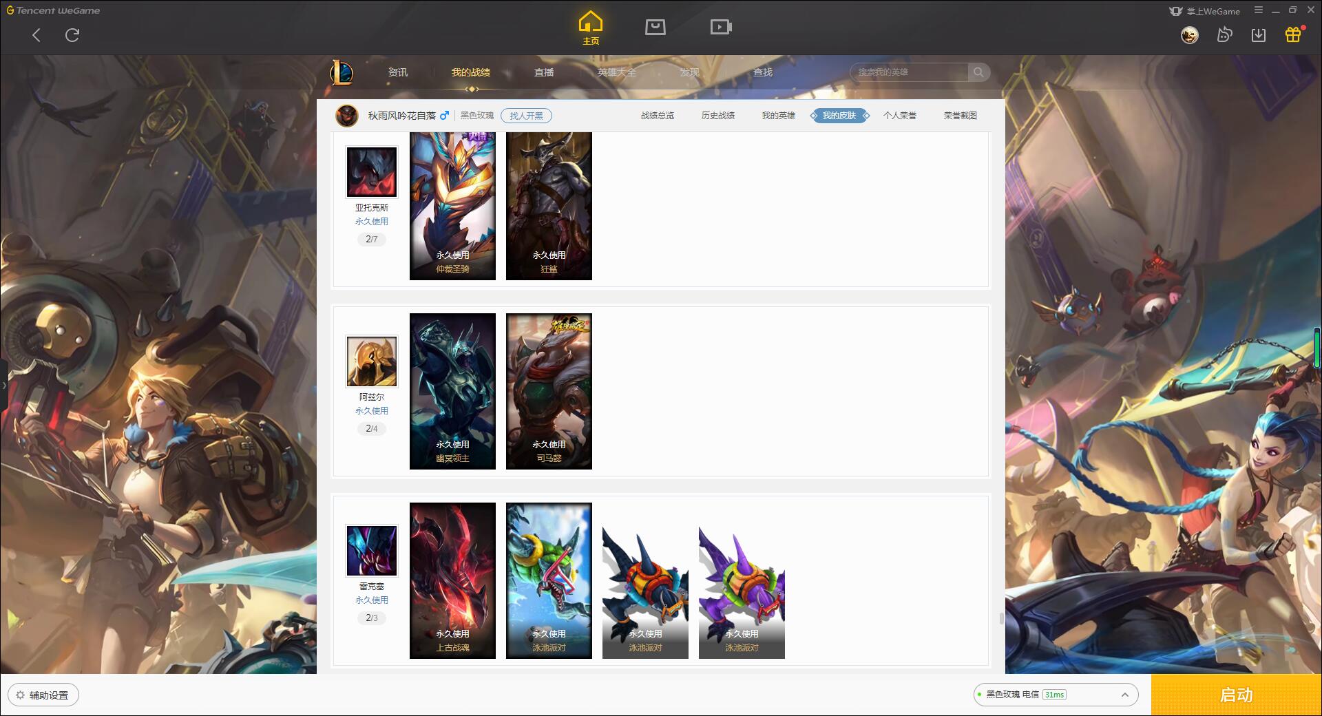Click the 阿兹尔 champion portrait
The height and width of the screenshot is (716, 1322).
(372, 361)
